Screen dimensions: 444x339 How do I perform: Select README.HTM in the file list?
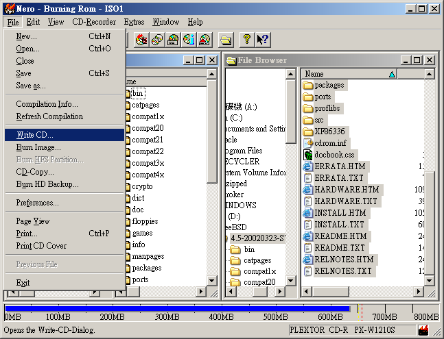click(x=340, y=236)
